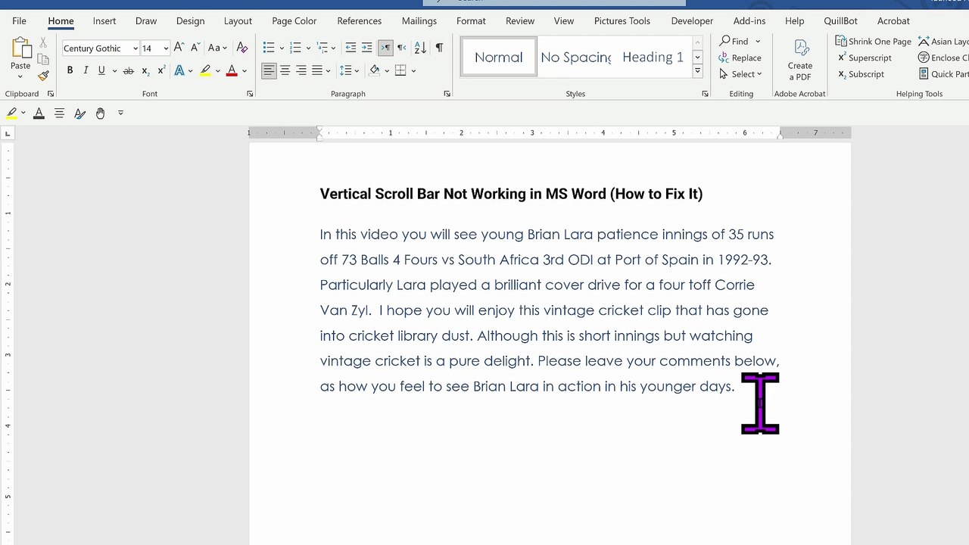
Task: Click the Clear All Formatting icon
Action: [x=242, y=48]
